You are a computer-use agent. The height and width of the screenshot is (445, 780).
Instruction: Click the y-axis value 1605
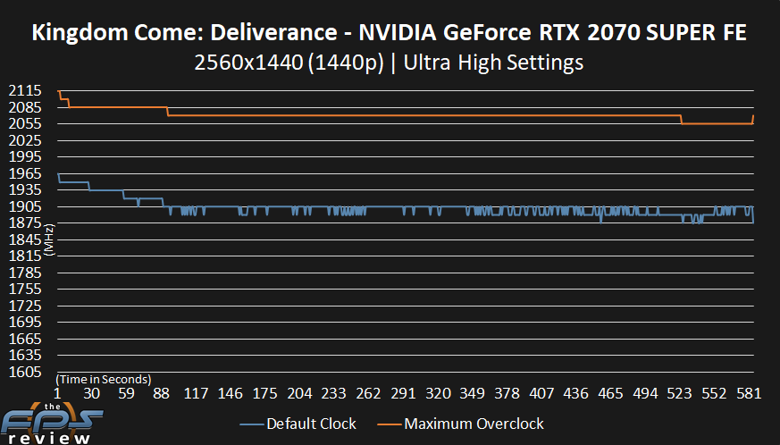[25, 372]
